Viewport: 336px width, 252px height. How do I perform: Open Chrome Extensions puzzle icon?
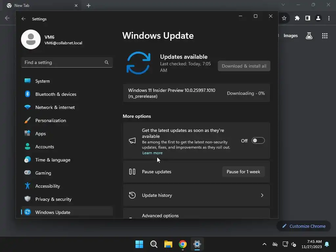pos(297,18)
